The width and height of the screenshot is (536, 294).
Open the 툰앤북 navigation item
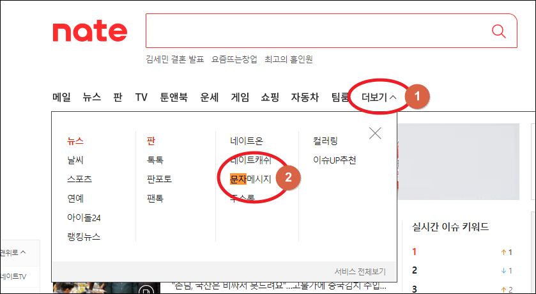(174, 97)
